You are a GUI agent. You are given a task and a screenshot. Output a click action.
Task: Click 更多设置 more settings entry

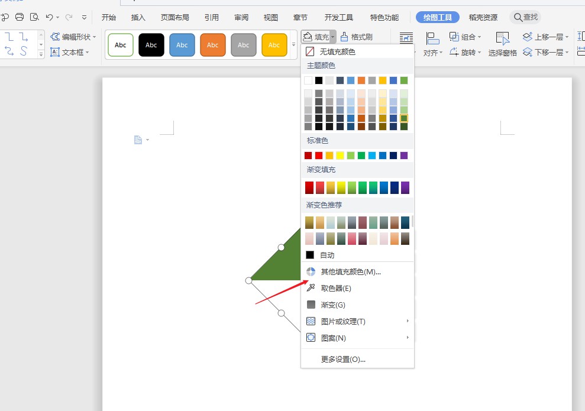click(x=343, y=360)
